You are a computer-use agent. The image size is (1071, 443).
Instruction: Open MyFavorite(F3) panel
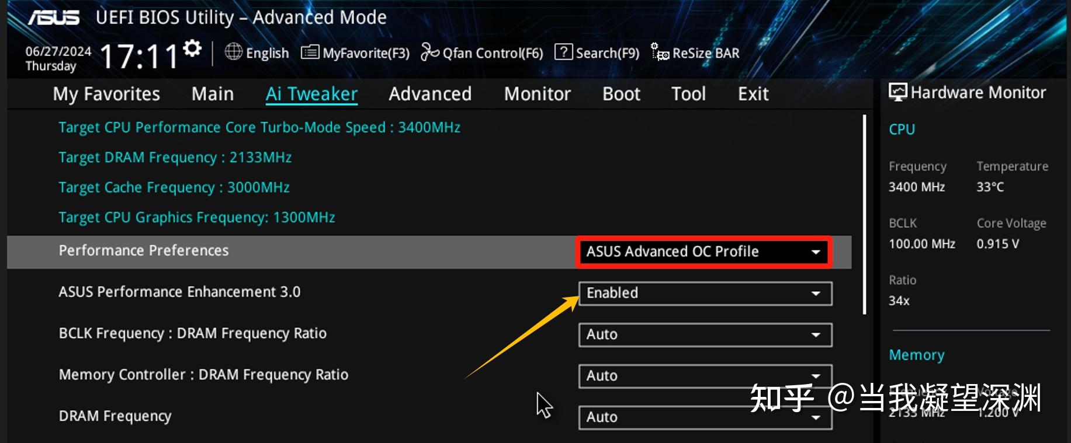(x=353, y=53)
